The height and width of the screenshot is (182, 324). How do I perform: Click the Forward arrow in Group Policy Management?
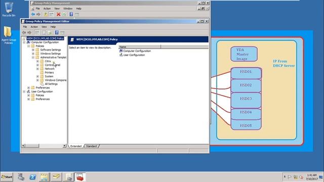click(38, 14)
